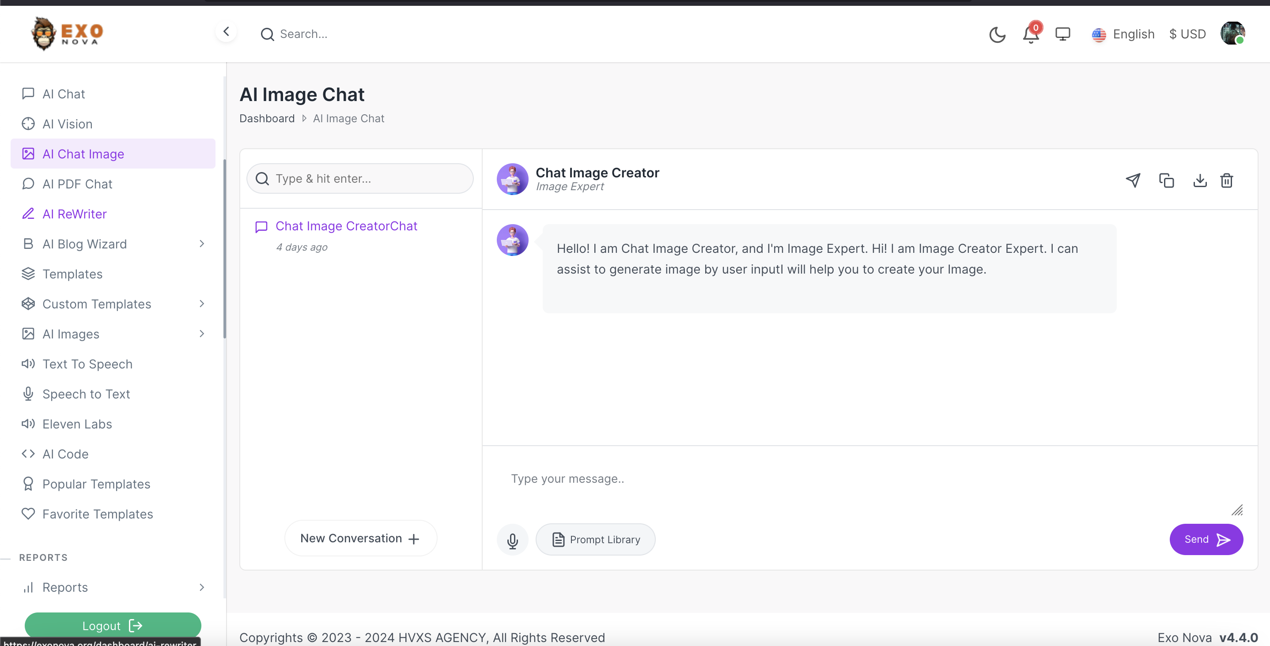Click the Send button
The height and width of the screenshot is (646, 1270).
1206,540
